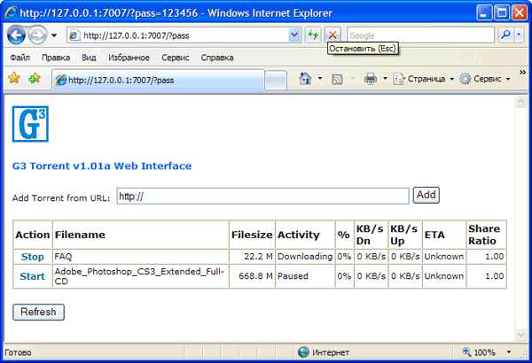The height and width of the screenshot is (363, 532).
Task: Open the Правка menu
Action: 56,58
